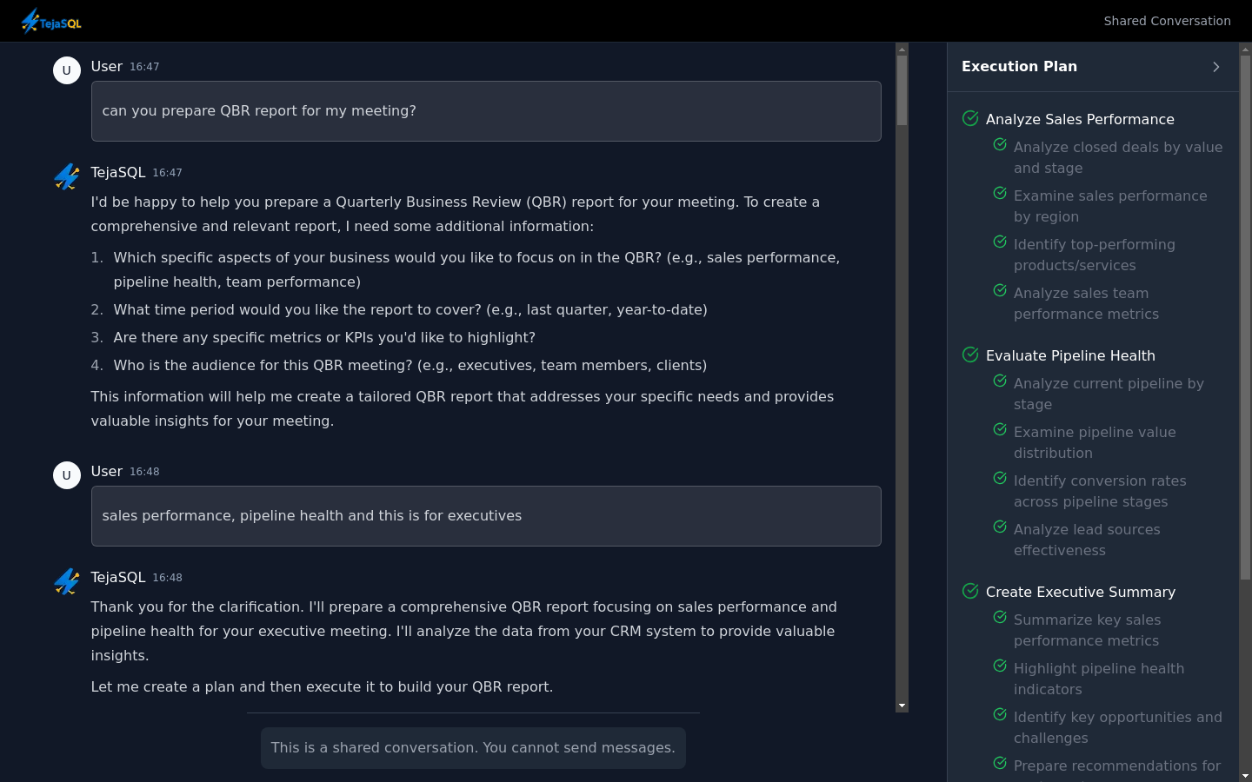Click check icon for Analyze lead sources effectiveness
1252x782 pixels.
tap(1000, 527)
